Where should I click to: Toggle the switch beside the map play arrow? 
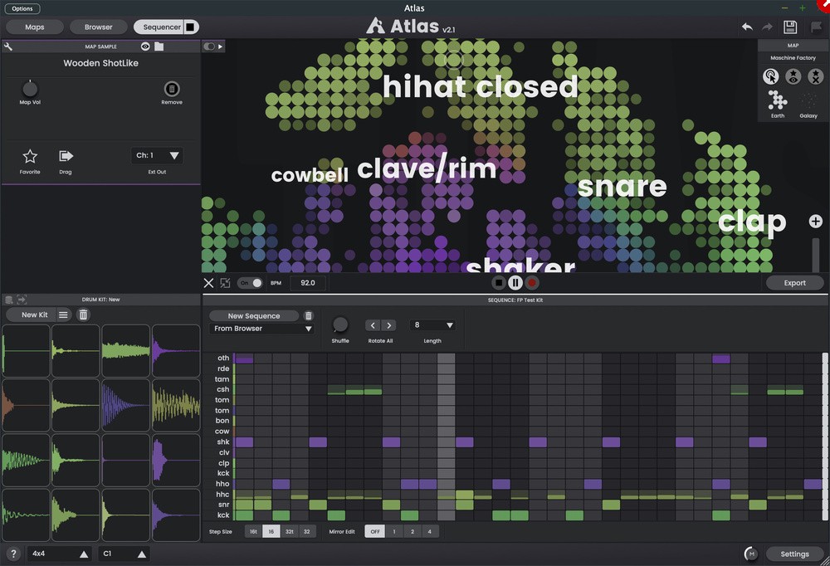tap(209, 46)
